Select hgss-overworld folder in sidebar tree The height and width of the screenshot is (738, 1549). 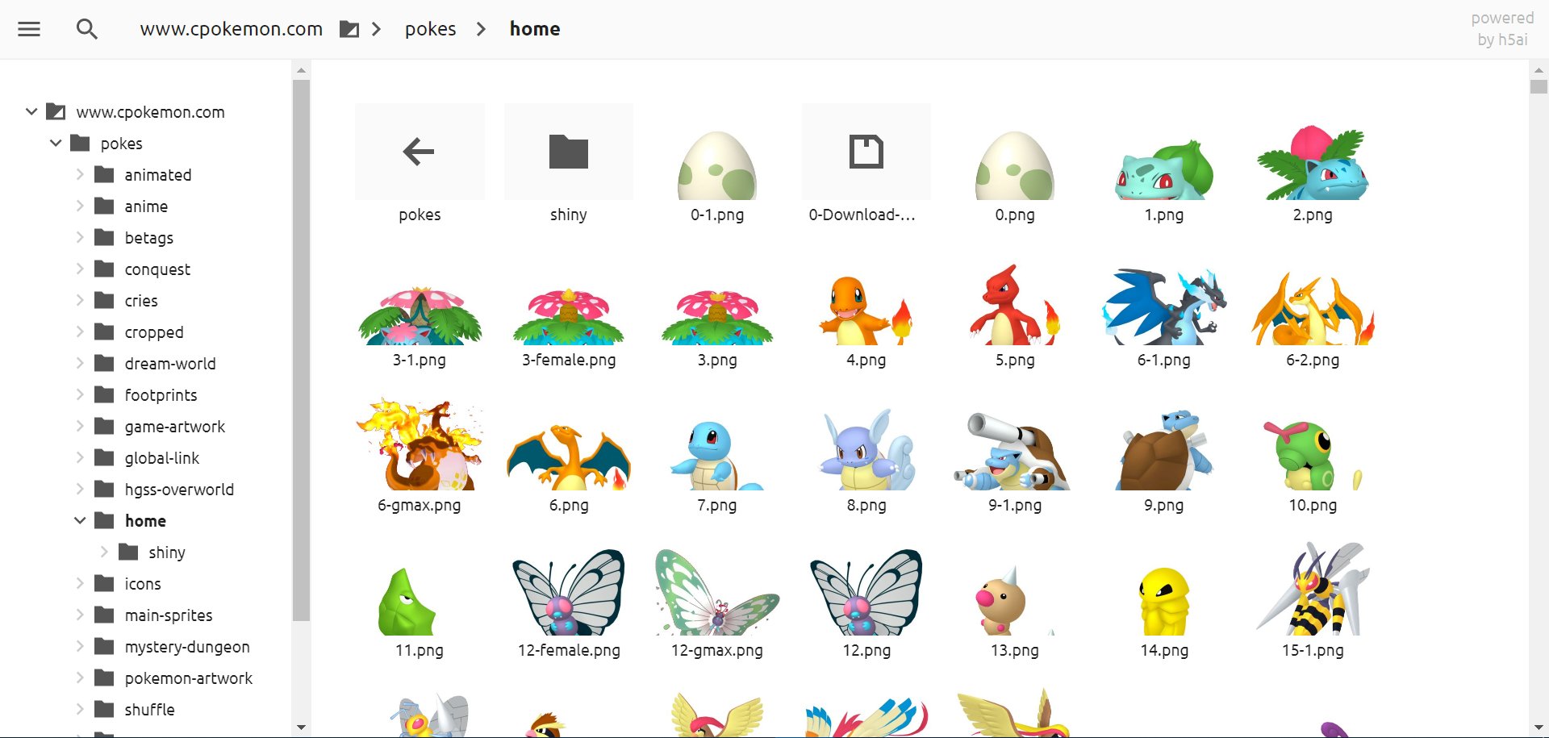click(164, 489)
